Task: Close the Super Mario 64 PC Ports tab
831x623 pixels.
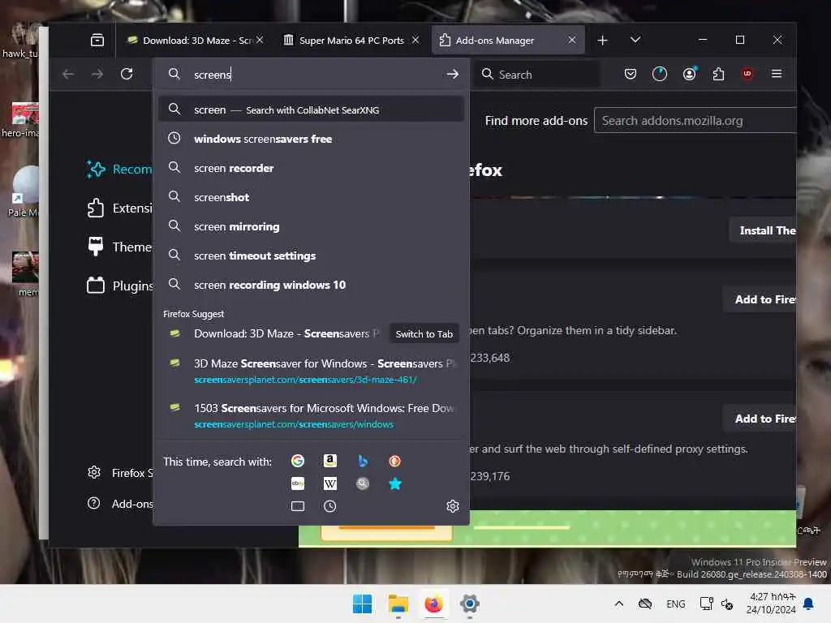Action: pos(415,40)
